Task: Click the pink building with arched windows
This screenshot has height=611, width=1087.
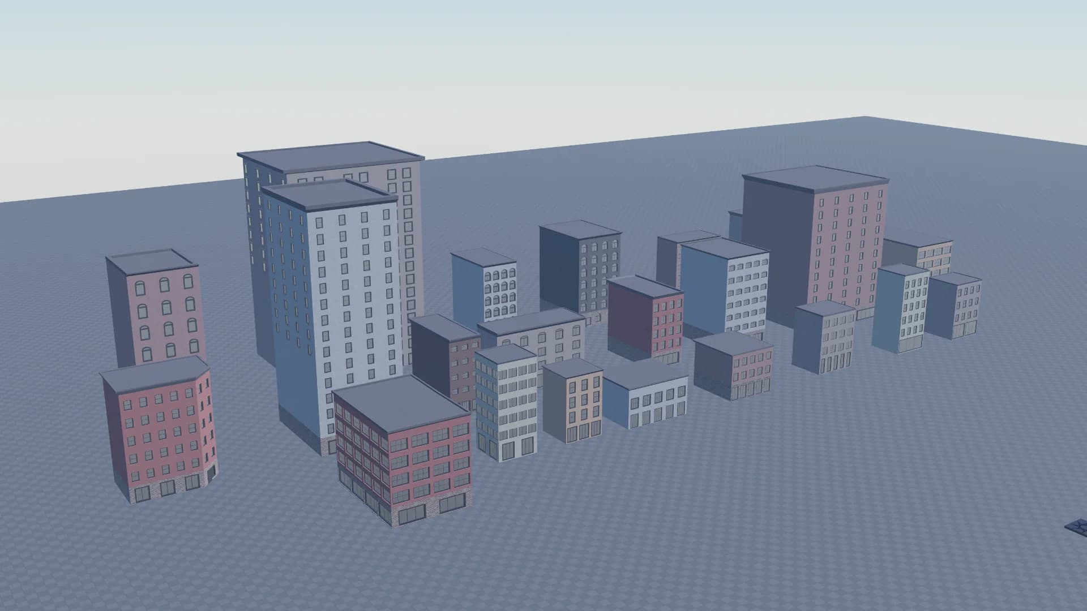Action: pos(155,308)
